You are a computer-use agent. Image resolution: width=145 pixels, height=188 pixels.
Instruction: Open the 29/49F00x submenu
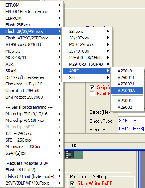click(x=87, y=51)
